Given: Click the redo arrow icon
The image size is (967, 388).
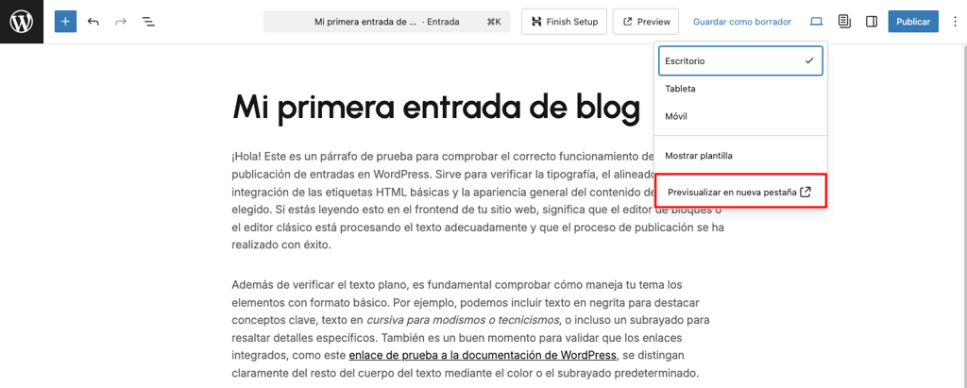Looking at the screenshot, I should coord(121,22).
